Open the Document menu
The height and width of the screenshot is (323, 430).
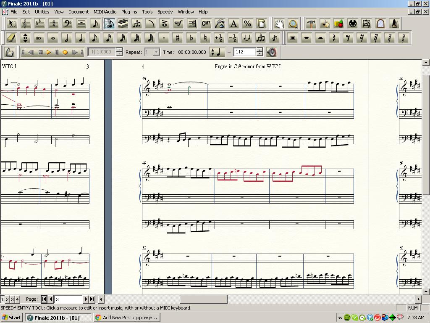79,12
